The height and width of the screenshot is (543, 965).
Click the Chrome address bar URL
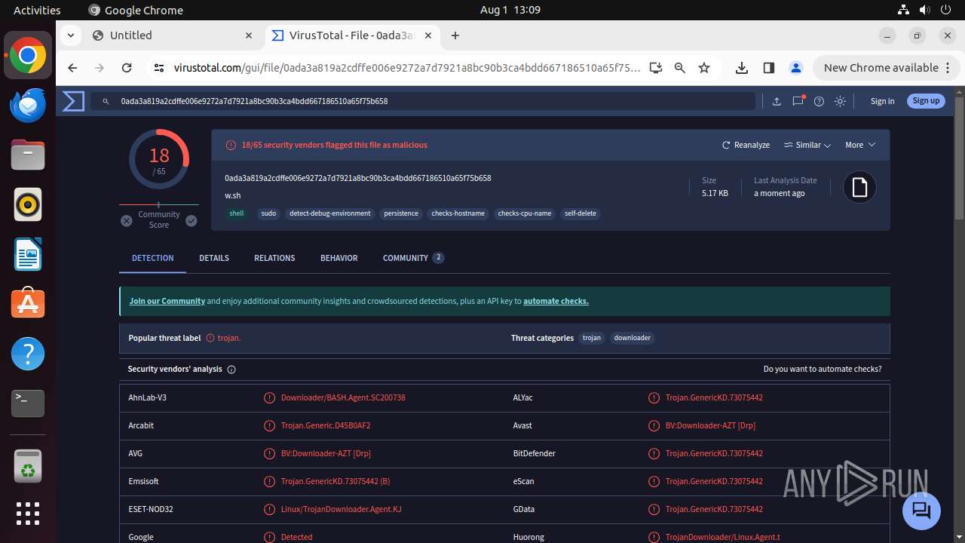point(407,68)
